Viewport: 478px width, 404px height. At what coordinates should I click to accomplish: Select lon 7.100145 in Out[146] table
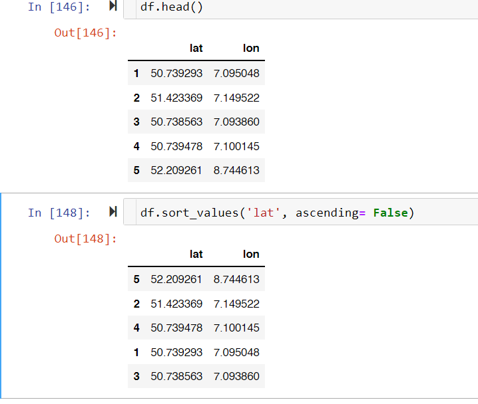point(236,146)
